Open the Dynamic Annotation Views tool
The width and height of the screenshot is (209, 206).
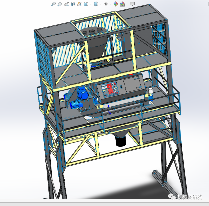click(x=79, y=4)
